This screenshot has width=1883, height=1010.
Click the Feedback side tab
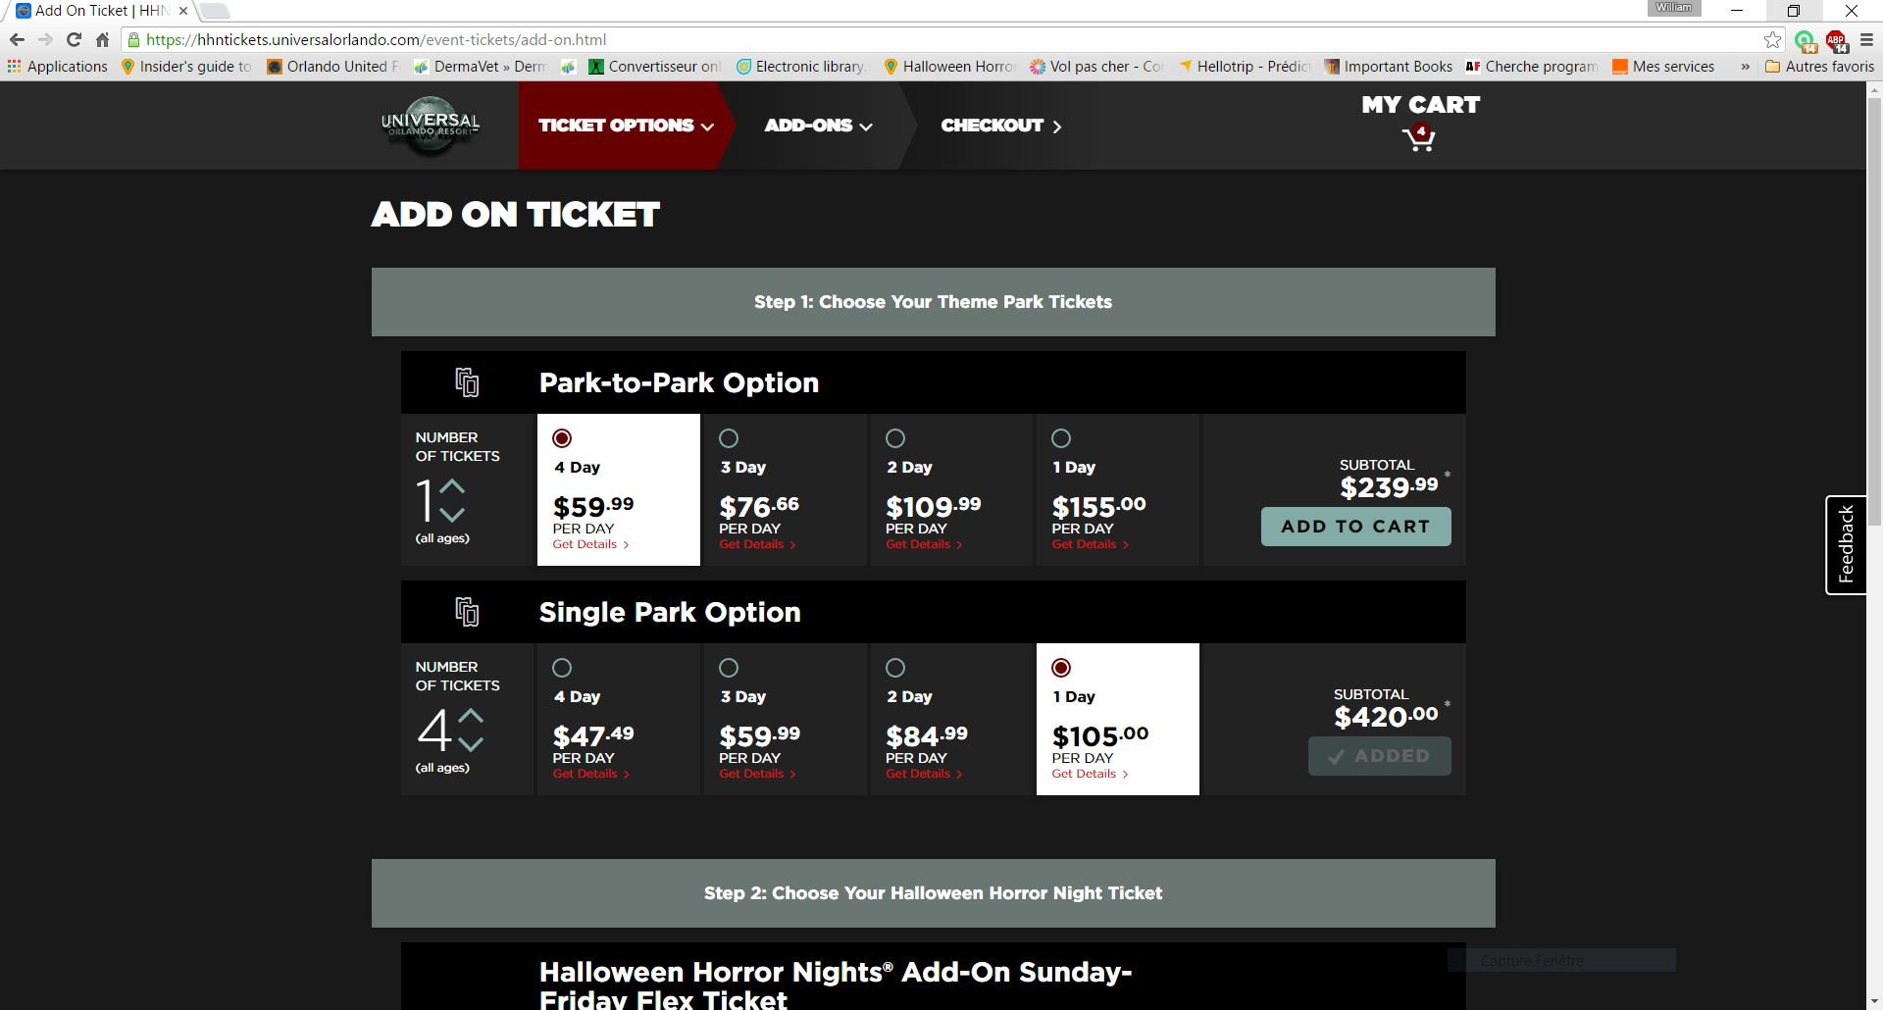[x=1846, y=544]
